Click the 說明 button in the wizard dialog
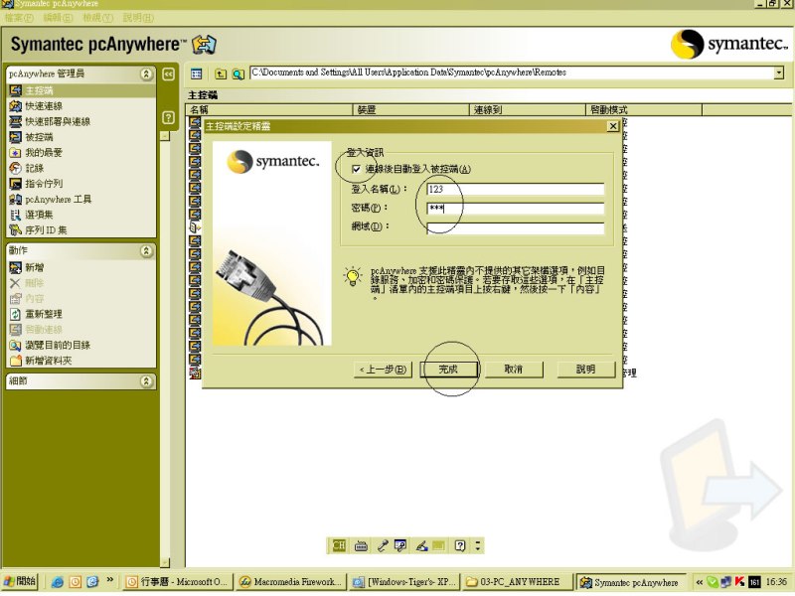The height and width of the screenshot is (596, 795). (586, 370)
